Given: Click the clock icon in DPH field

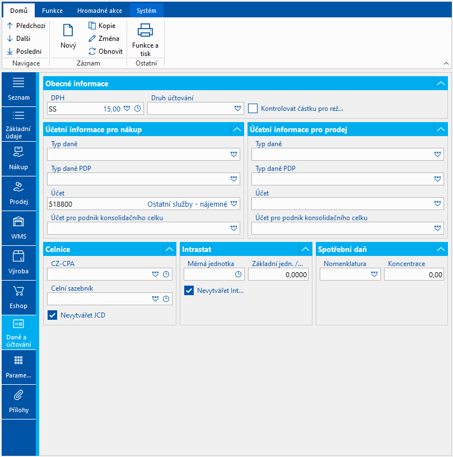Looking at the screenshot, I should [138, 109].
